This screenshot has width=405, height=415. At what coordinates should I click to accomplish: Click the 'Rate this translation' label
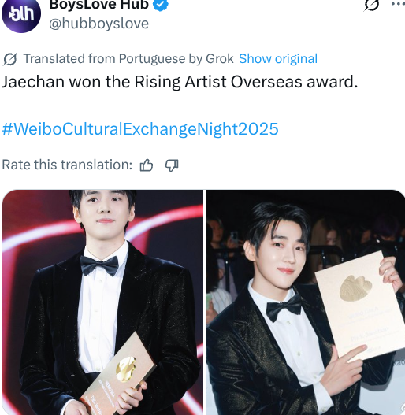tap(67, 165)
